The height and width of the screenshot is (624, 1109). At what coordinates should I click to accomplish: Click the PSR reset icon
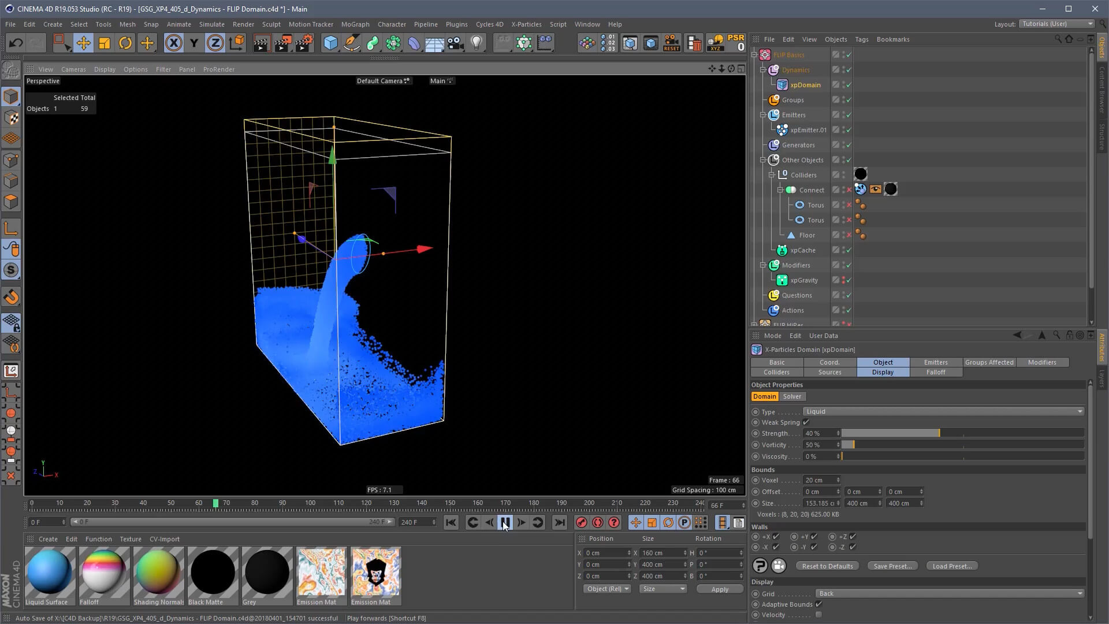tap(736, 43)
